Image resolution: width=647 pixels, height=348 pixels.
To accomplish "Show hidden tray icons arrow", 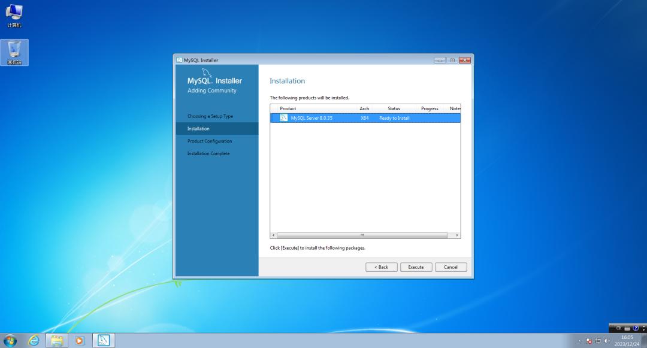I will (579, 341).
